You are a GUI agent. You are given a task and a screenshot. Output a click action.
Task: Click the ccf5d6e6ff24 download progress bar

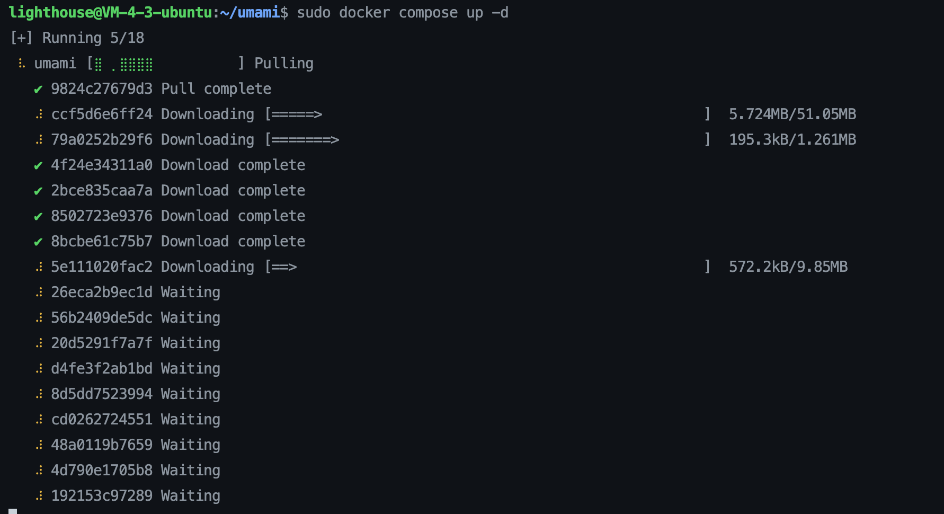pos(296,114)
